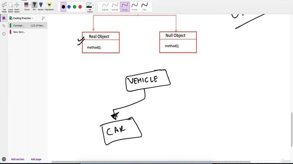Choose the green ink color
Screen dimensions: 293x164
click(75, 7)
